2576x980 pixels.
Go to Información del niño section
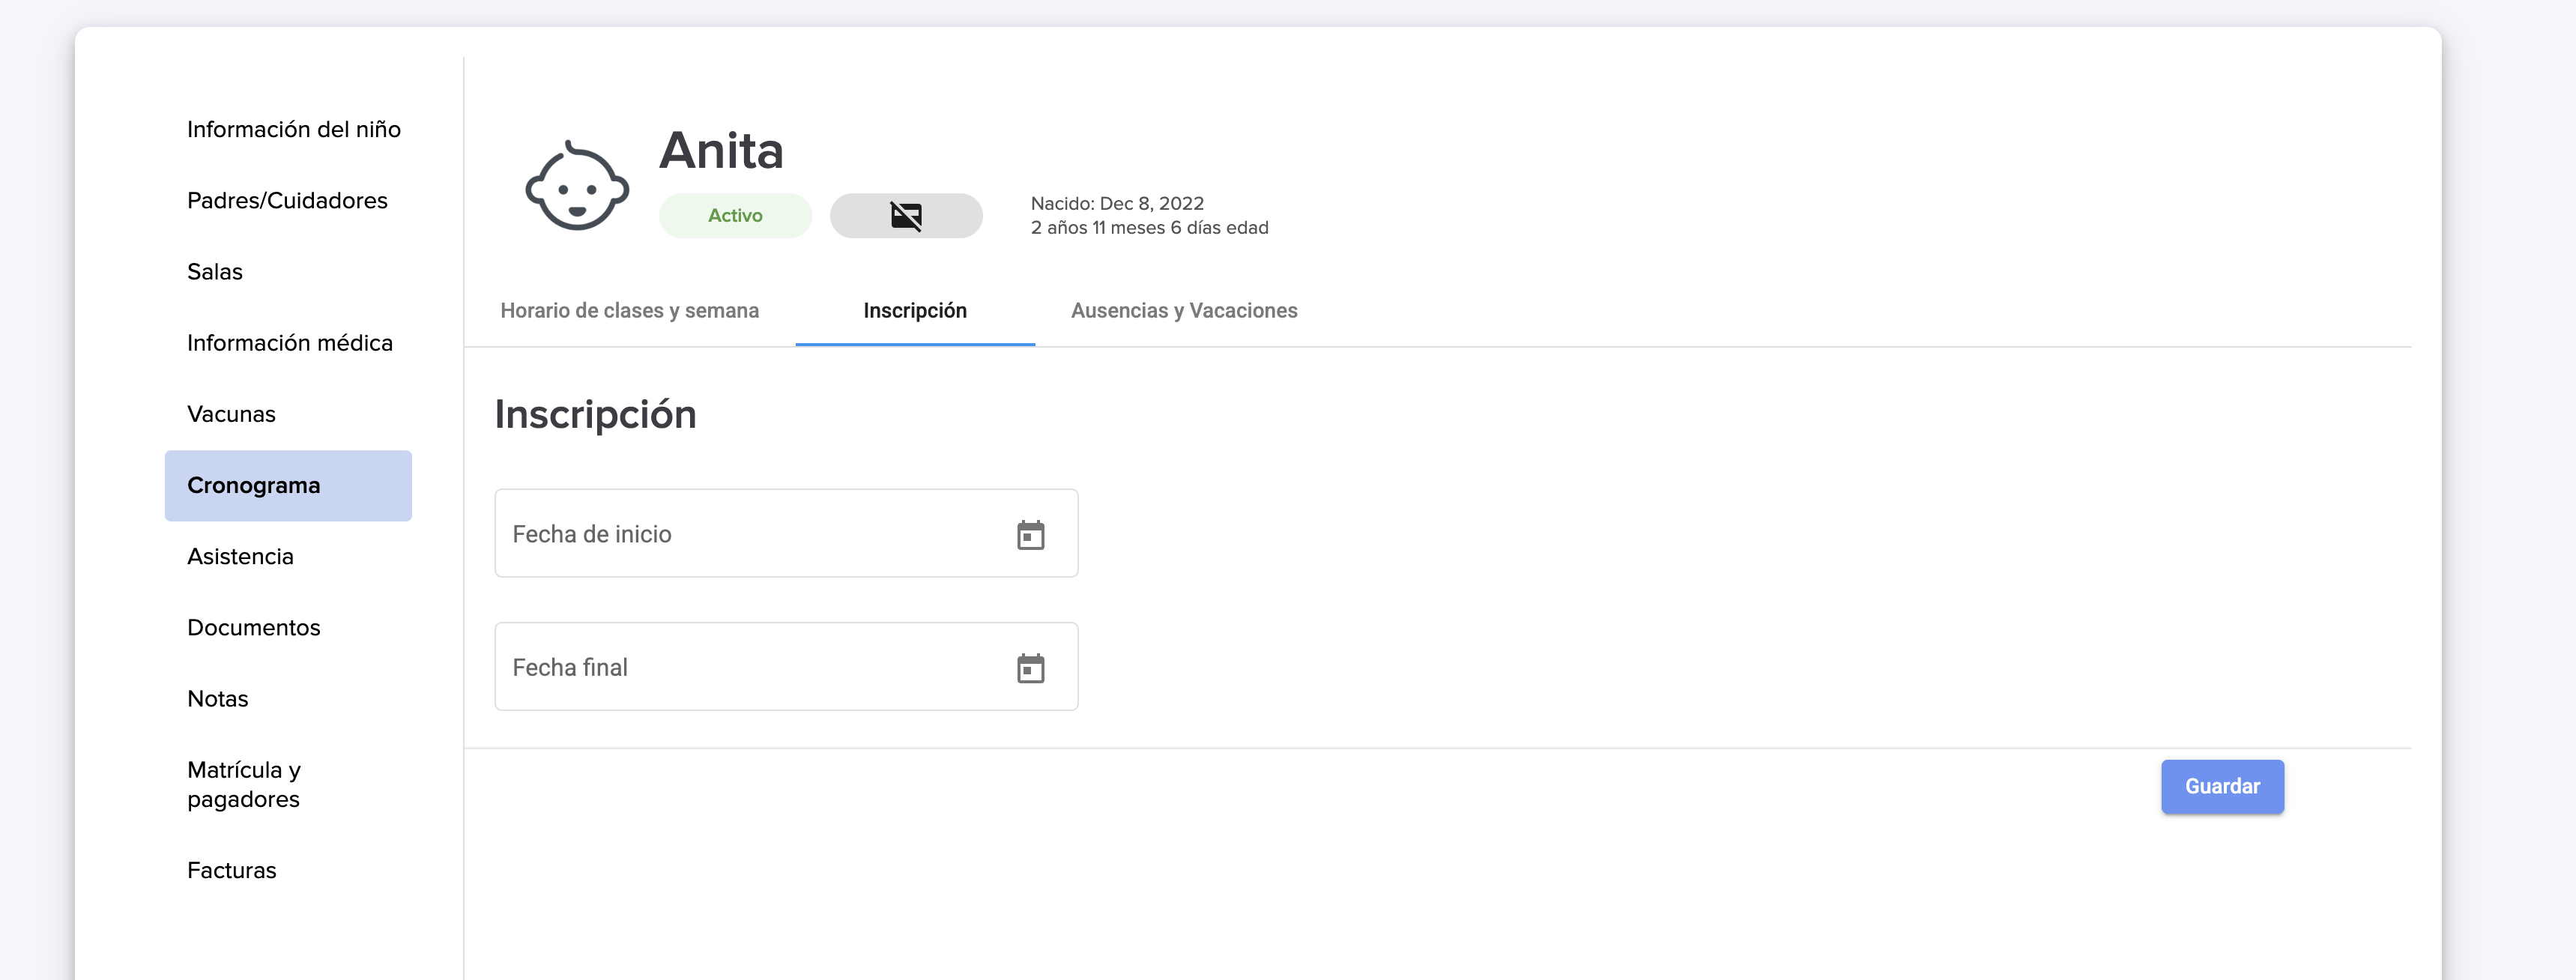click(x=293, y=130)
